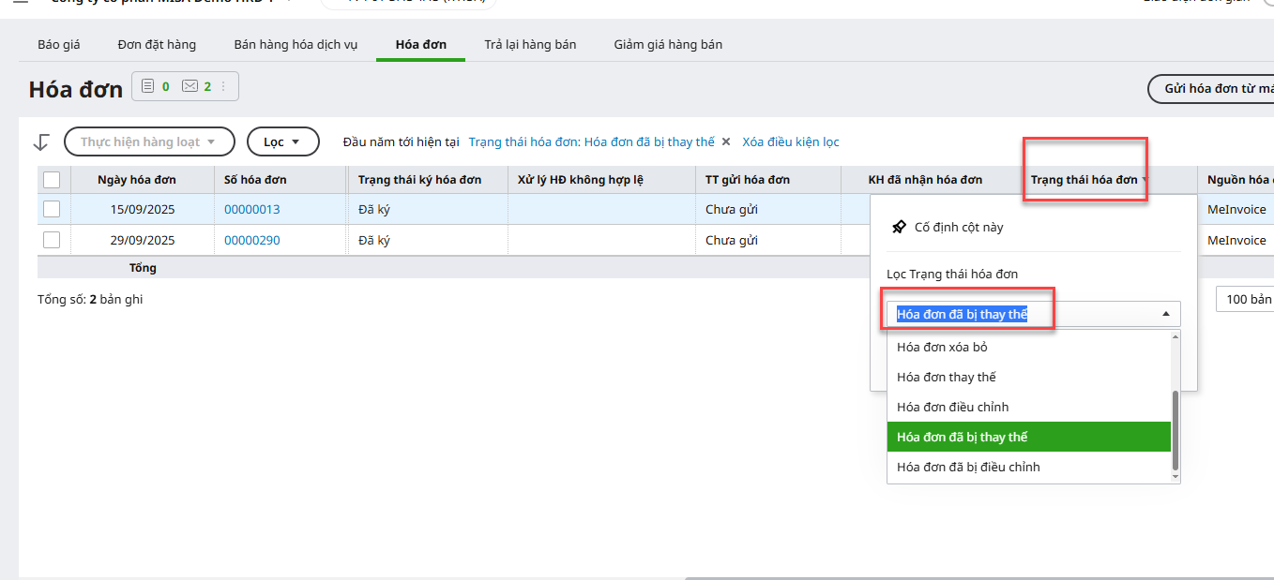Click the pin icon beside Cố định cột này
This screenshot has width=1274, height=580.
899,227
